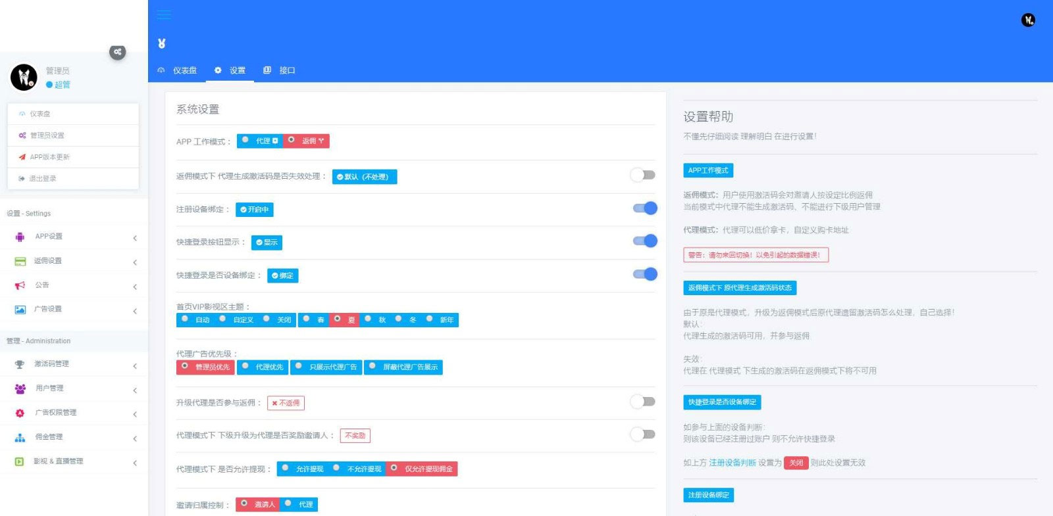Turn off 快捷登录按钮显示 switch
Screen dimensions: 1053x516
pyautogui.click(x=644, y=241)
